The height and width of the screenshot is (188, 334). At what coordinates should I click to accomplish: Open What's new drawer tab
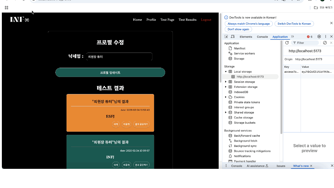tap(301, 166)
